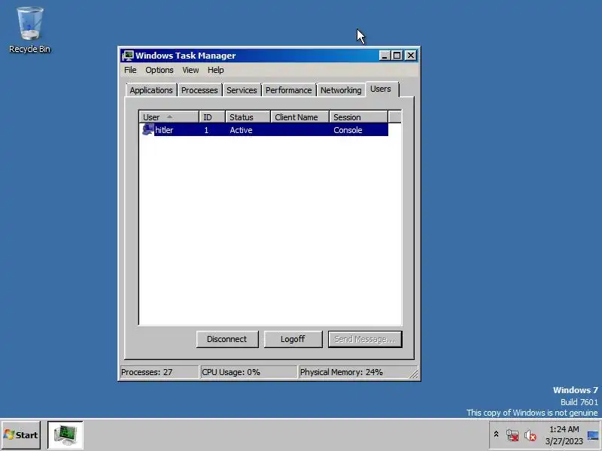Click the window resize grip corner
The width and height of the screenshot is (602, 451).
415,374
